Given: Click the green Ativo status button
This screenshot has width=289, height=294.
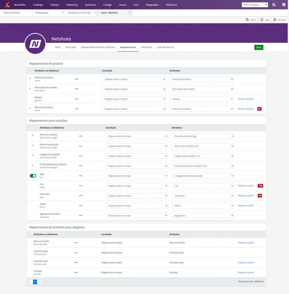Looking at the screenshot, I should 259,47.
